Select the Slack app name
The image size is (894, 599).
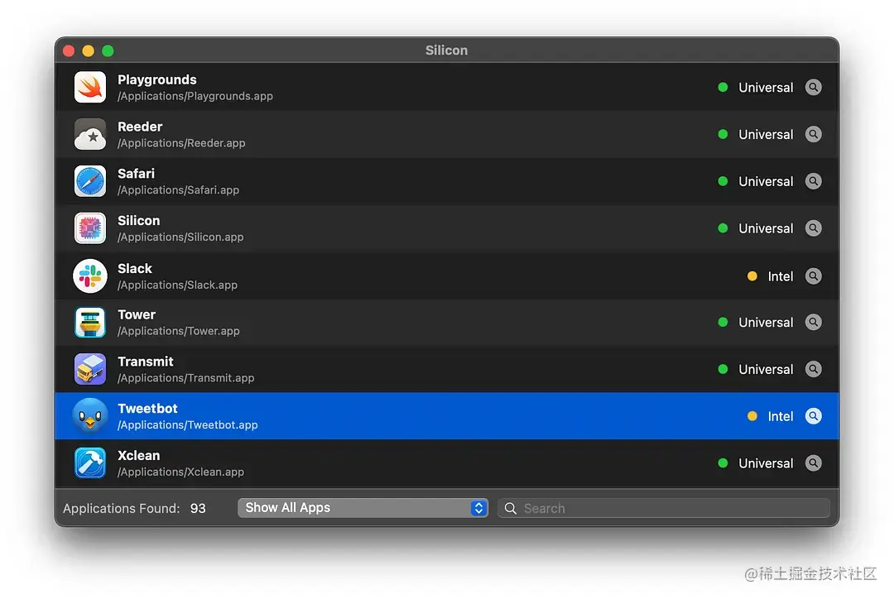[x=135, y=268]
